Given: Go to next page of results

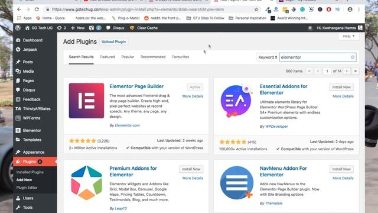Looking at the screenshot, I should (347, 71).
